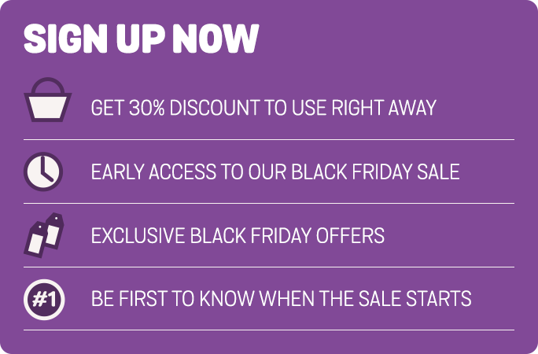Click the word NOW in the heading
The height and width of the screenshot is (354, 538).
[216, 39]
